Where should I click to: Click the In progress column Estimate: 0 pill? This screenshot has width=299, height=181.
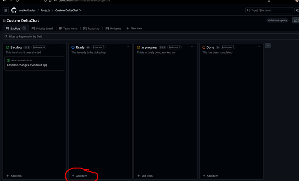174,47
